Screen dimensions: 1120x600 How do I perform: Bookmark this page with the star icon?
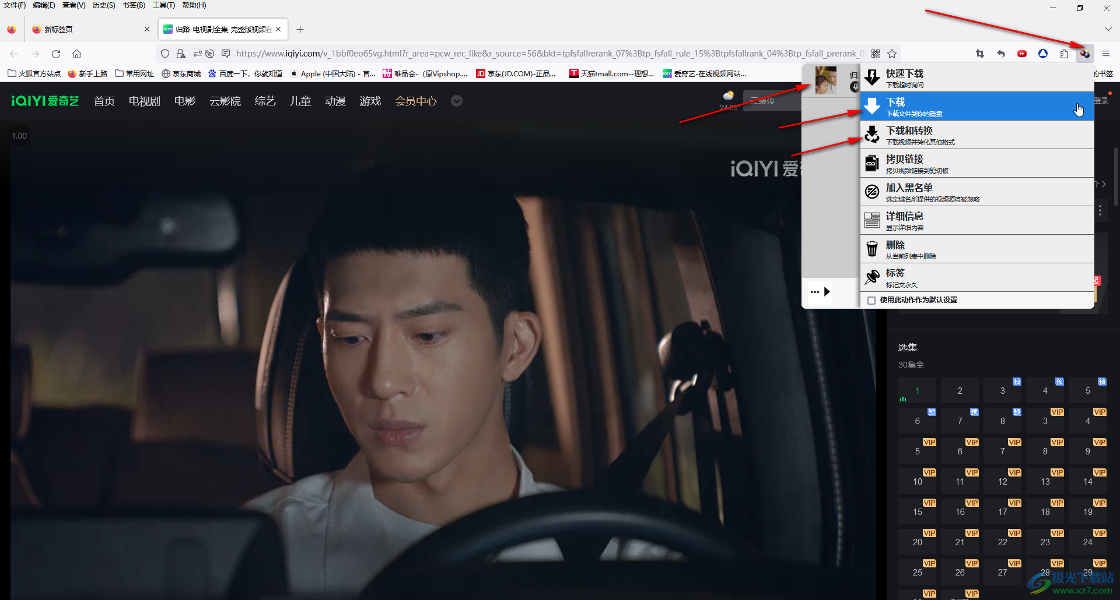(892, 54)
